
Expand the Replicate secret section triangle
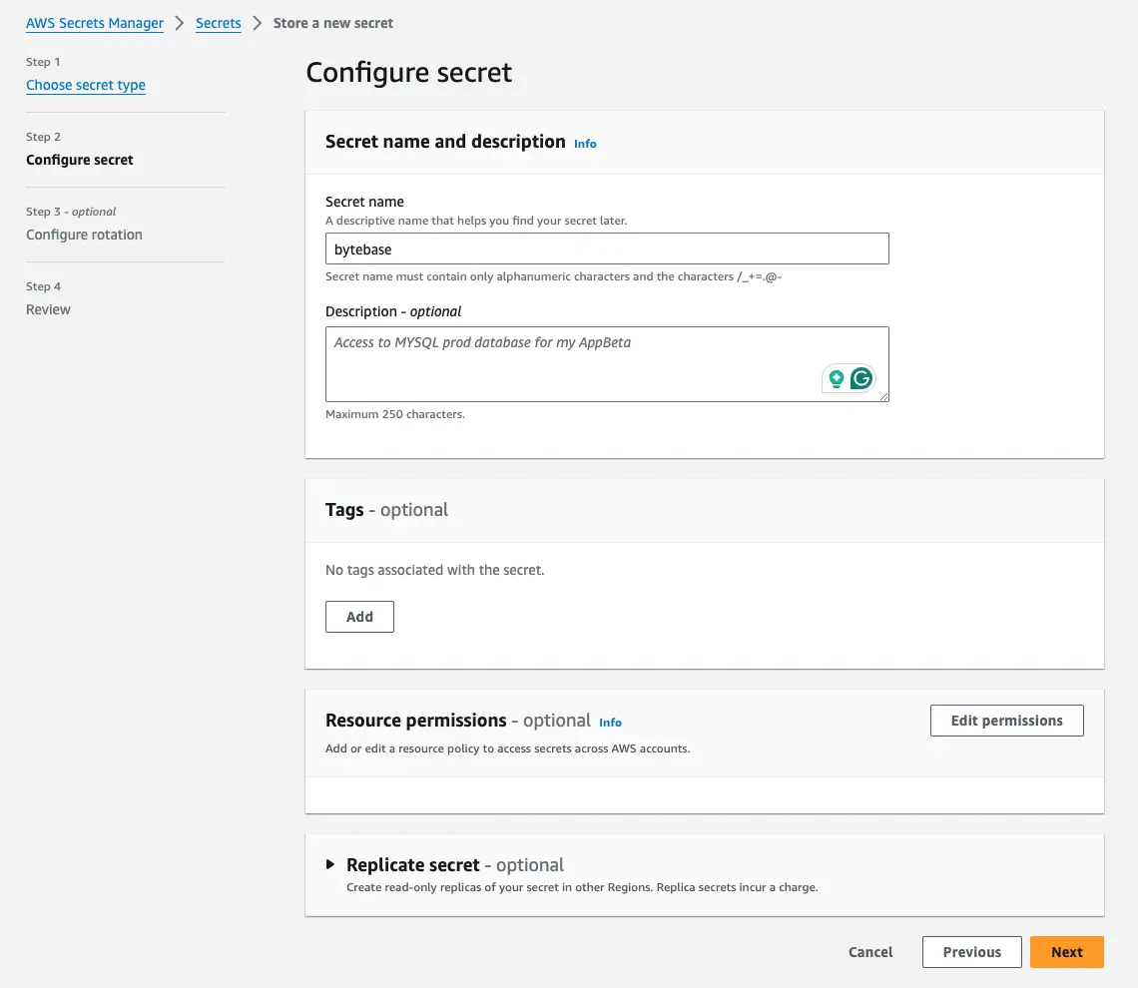tap(330, 864)
